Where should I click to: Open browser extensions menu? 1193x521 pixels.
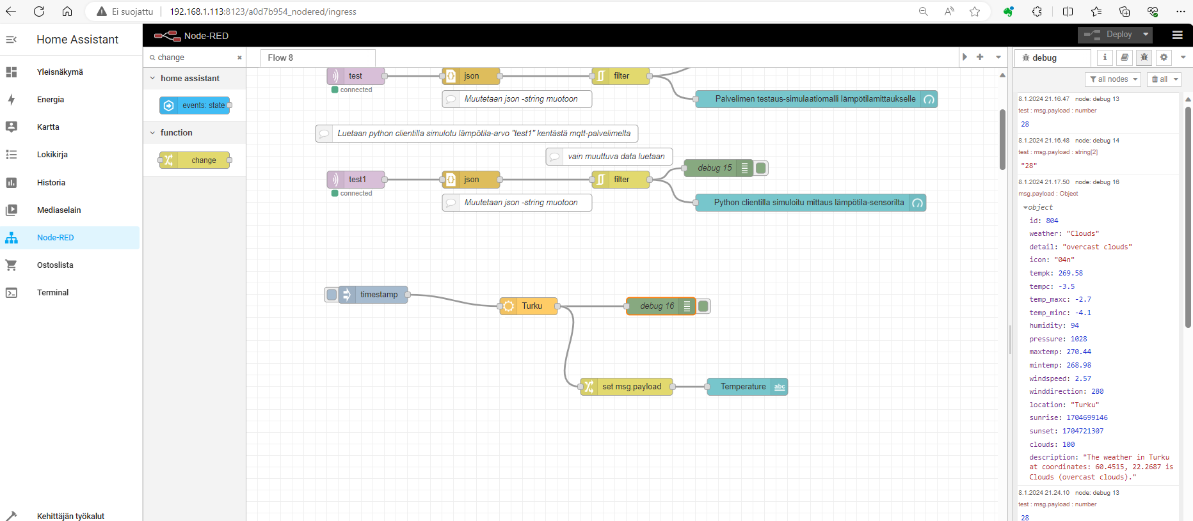point(1037,12)
